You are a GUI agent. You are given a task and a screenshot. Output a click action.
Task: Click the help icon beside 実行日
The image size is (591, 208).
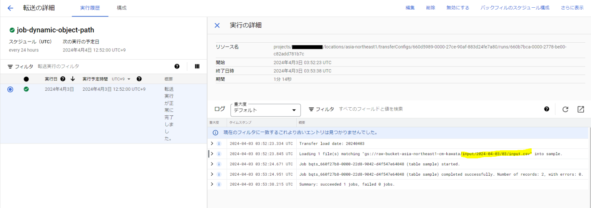(63, 79)
